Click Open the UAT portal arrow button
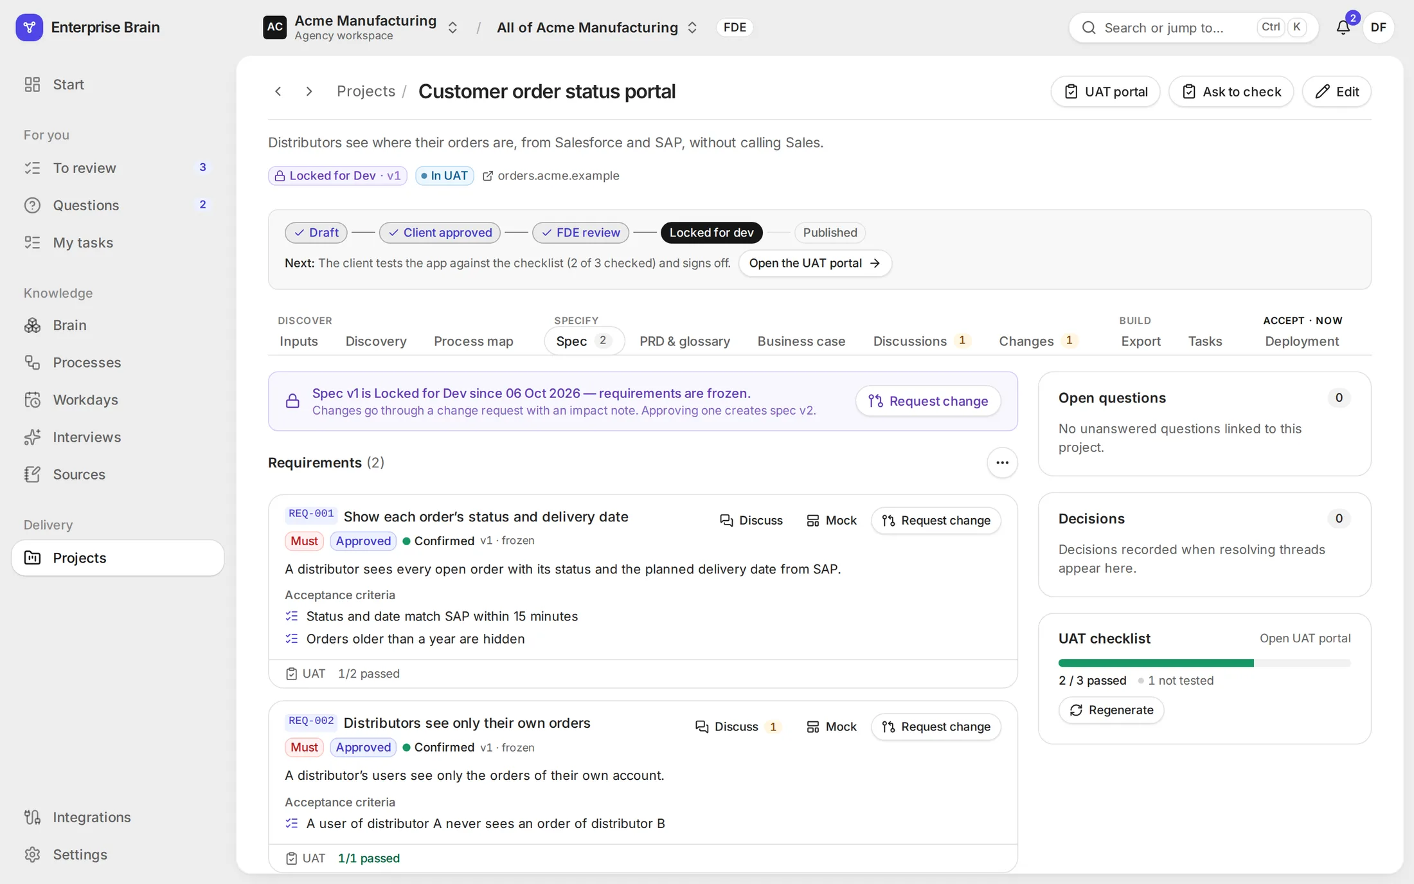Image resolution: width=1414 pixels, height=884 pixels. click(814, 264)
